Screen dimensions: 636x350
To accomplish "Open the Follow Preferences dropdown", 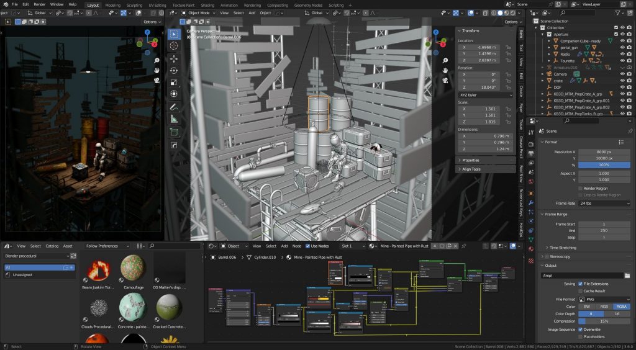I will pyautogui.click(x=107, y=246).
